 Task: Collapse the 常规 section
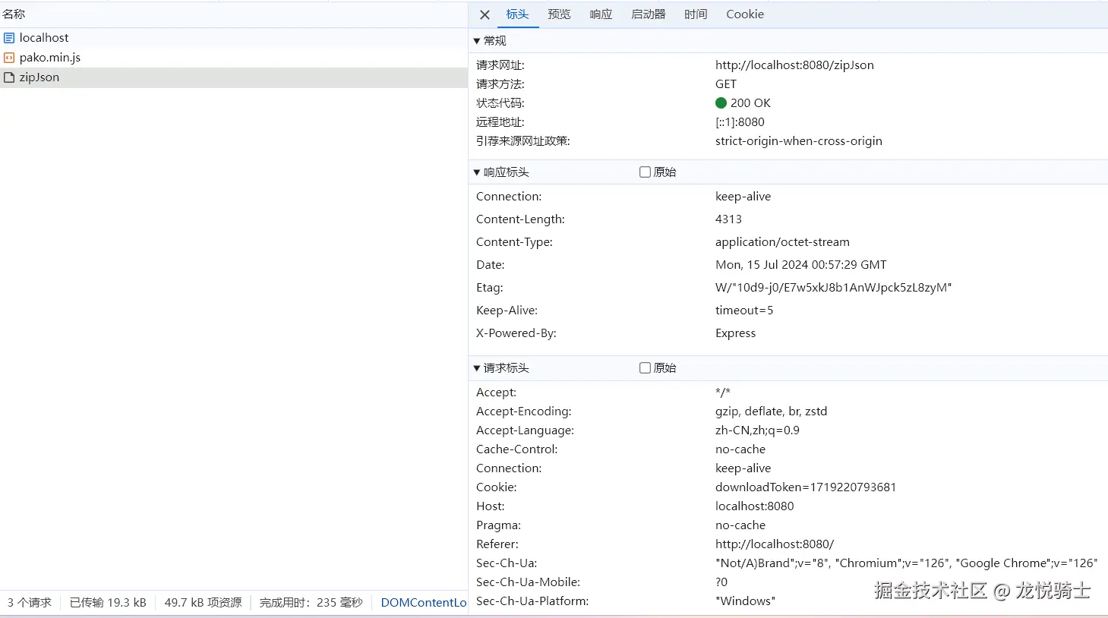[477, 41]
